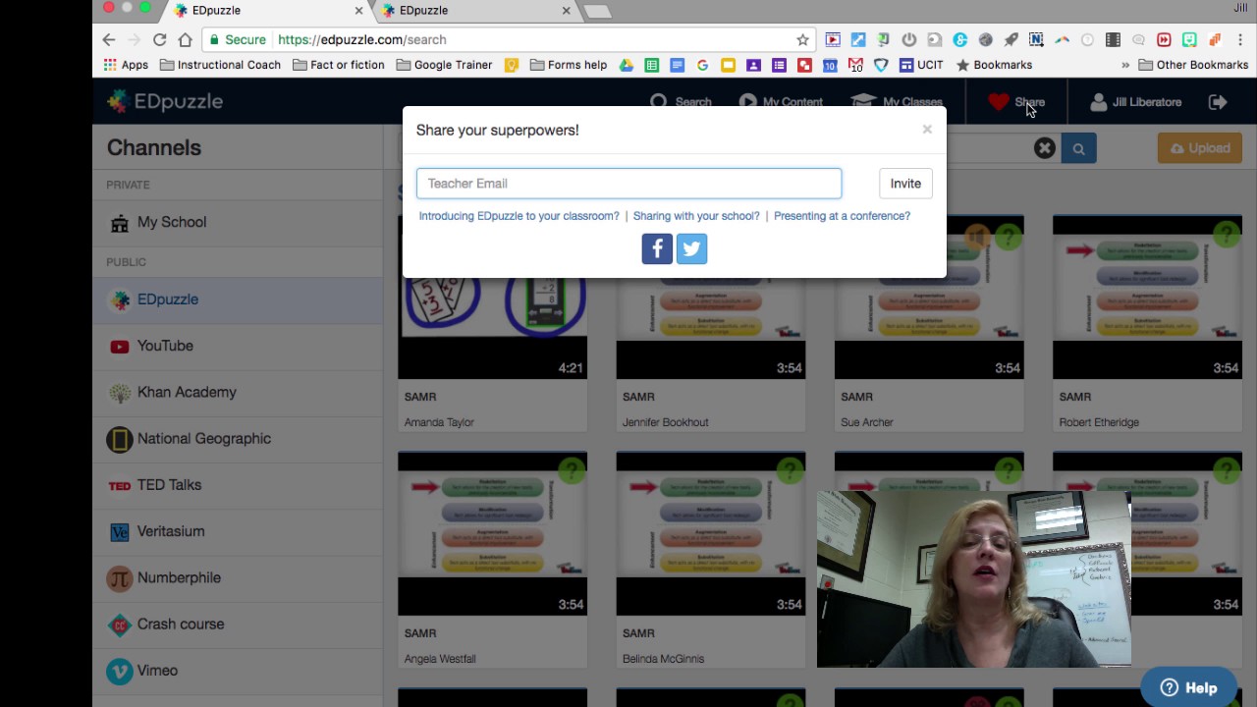Open SAMR video by Jennifer Bookhout
The width and height of the screenshot is (1257, 707).
710,324
